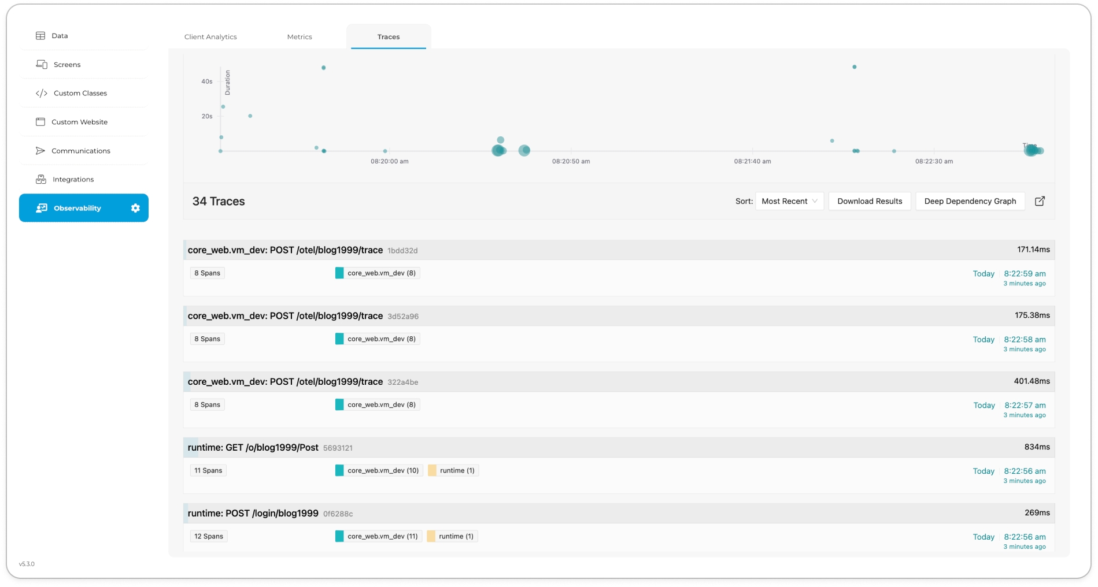The height and width of the screenshot is (587, 1098).
Task: Open Observability settings gear icon
Action: click(x=135, y=208)
